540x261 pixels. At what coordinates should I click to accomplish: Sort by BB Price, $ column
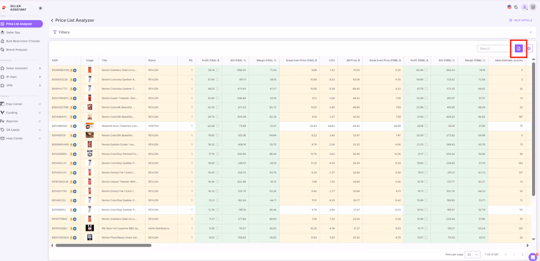click(x=353, y=60)
